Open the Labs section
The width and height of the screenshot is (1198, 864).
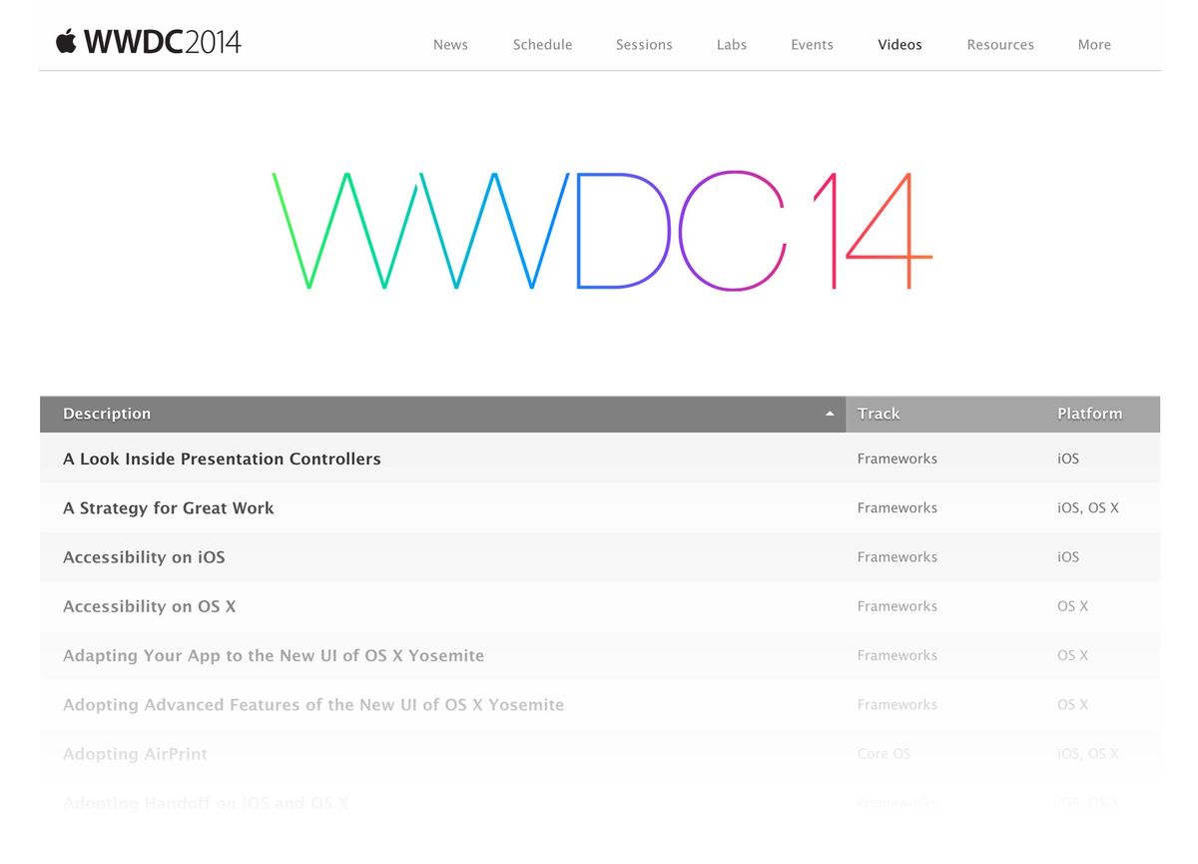pyautogui.click(x=732, y=45)
